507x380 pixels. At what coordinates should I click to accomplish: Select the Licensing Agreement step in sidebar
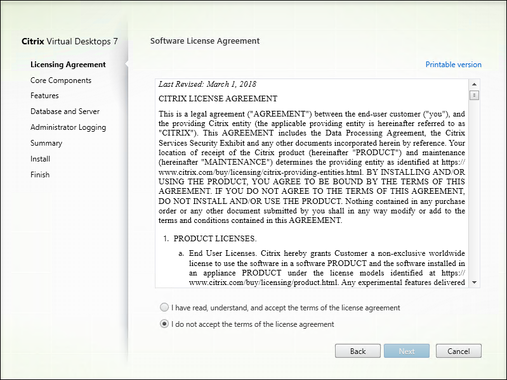68,65
